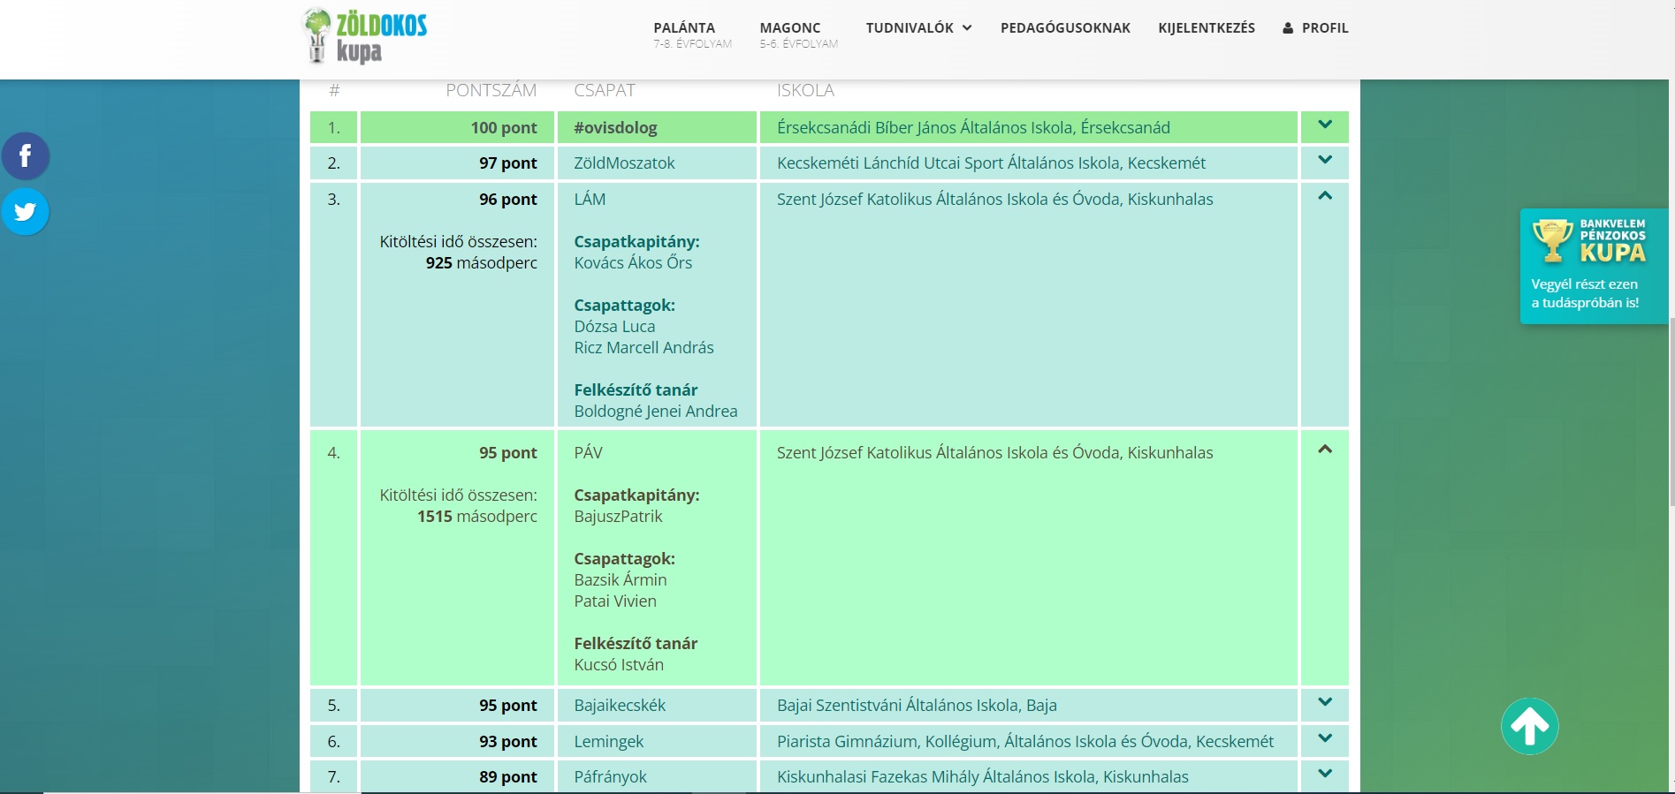Image resolution: width=1675 pixels, height=794 pixels.
Task: Click the scroll-to-top arrow button
Action: point(1529,726)
